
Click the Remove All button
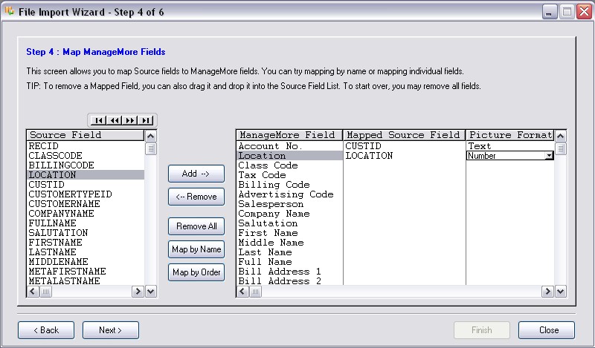pos(196,226)
